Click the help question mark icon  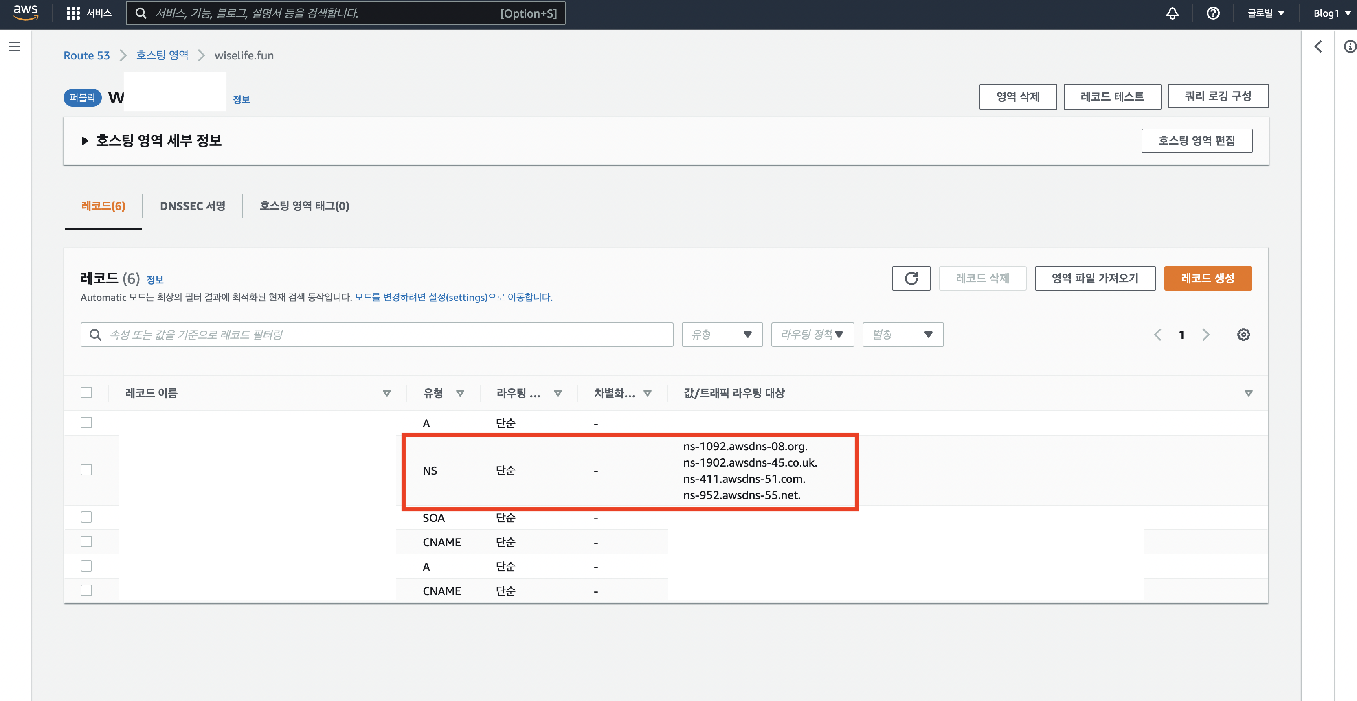click(1213, 13)
